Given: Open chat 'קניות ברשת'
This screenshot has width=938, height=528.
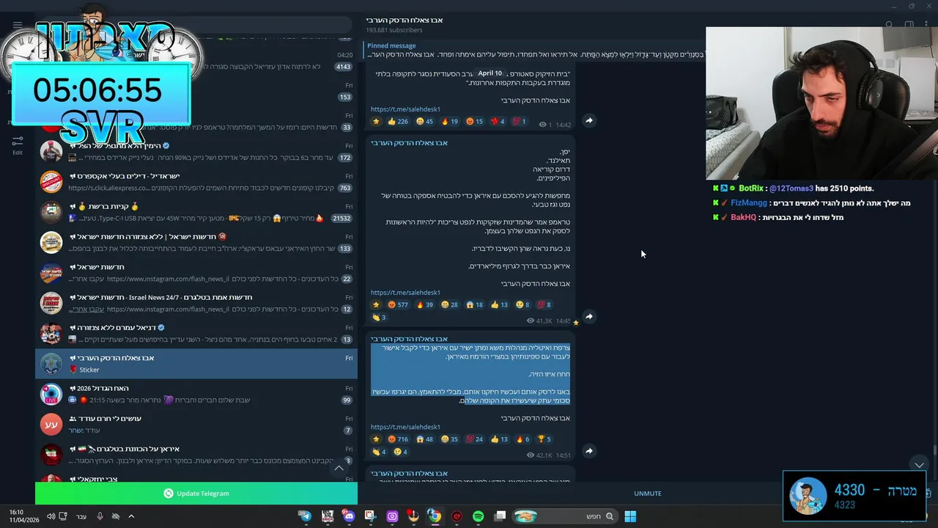Looking at the screenshot, I should (196, 212).
